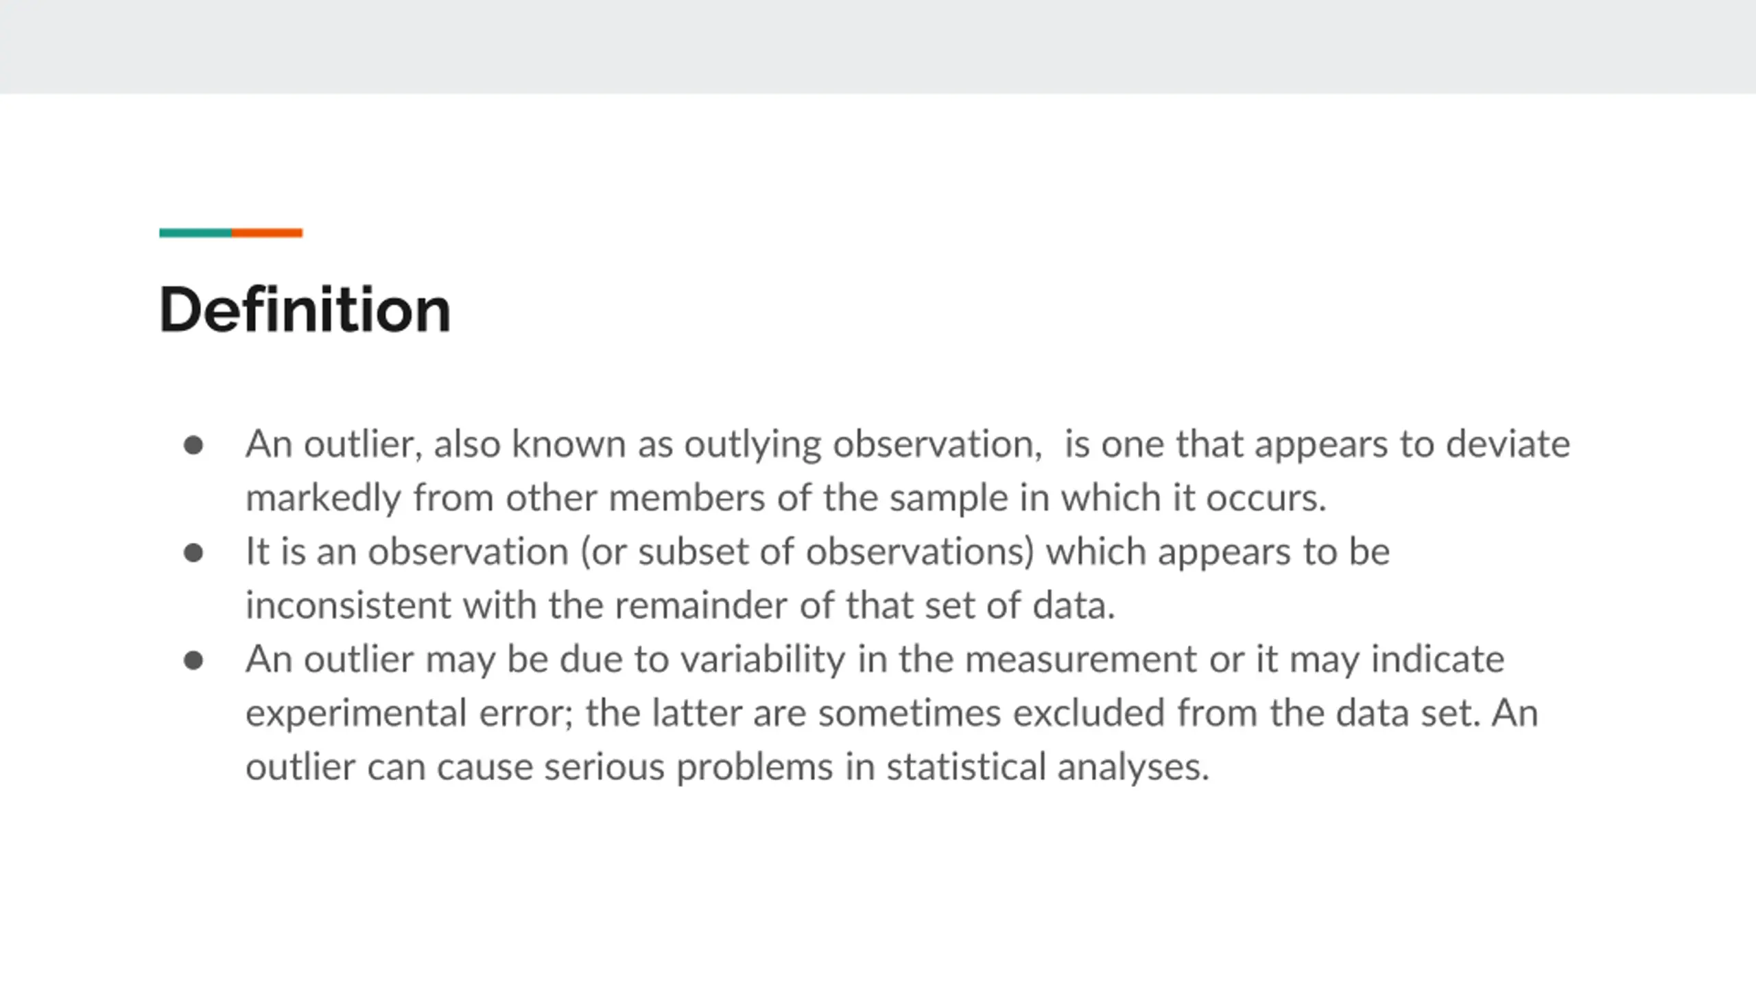
Task: Click the words 'statistical analyses'
Action: [x=1047, y=767]
